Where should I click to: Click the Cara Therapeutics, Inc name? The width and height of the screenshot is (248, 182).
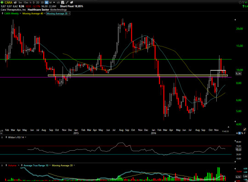click(13, 10)
